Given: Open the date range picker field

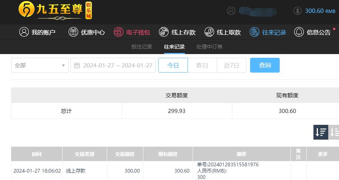Looking at the screenshot, I should coord(113,65).
